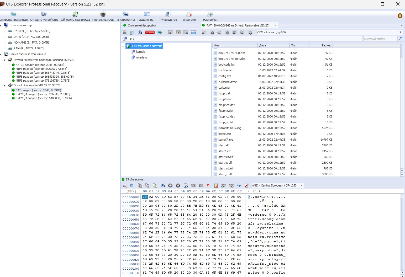The height and width of the screenshot is (277, 405).
Task: Click the green open-folder icon beside RECOVER
Action: pos(160,32)
